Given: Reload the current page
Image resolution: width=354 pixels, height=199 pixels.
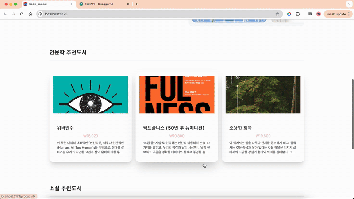Looking at the screenshot, I should [22, 14].
